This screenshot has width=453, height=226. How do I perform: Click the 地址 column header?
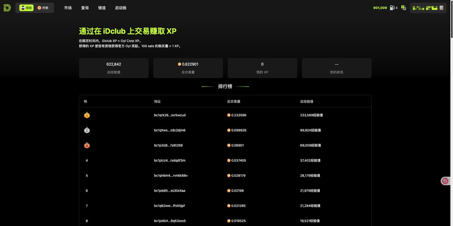(x=157, y=101)
